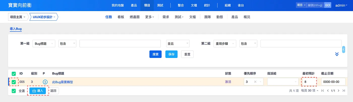
Task: Focus the 編號(ctrl+g) ID search box
Action: tap(315, 5)
